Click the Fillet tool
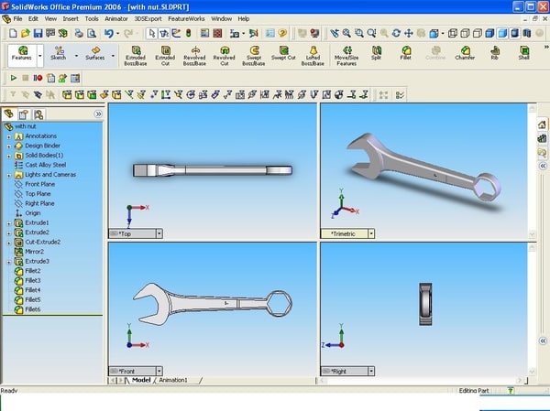Screen dimensions: 550x411 (x=405, y=53)
